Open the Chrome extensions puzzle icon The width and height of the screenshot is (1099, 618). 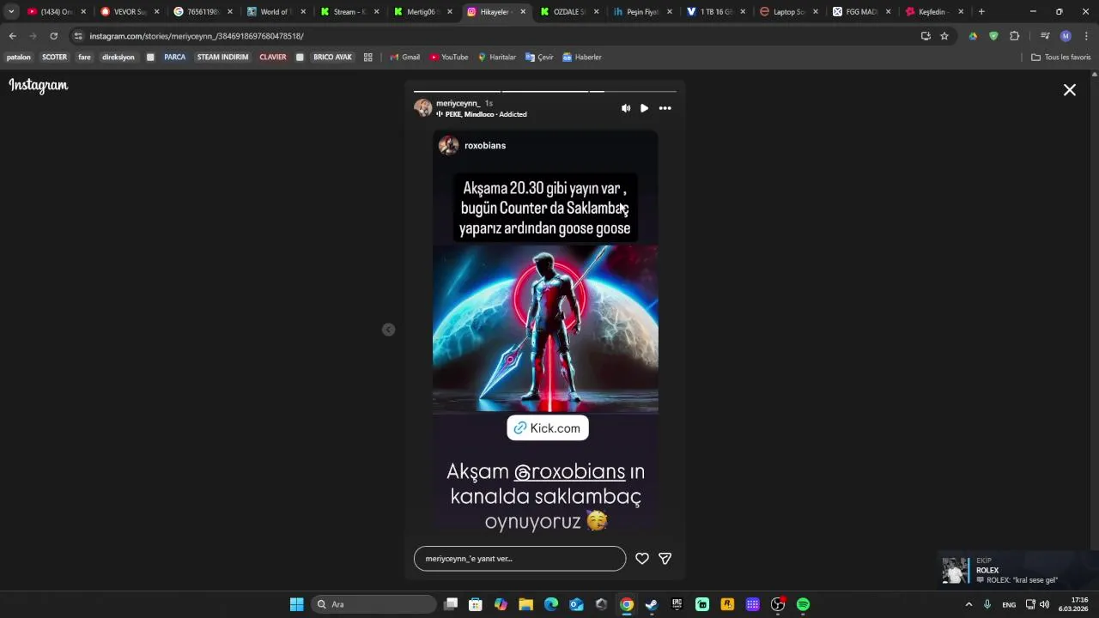point(1015,36)
